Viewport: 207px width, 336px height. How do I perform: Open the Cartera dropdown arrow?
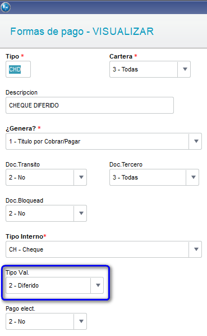pyautogui.click(x=185, y=69)
